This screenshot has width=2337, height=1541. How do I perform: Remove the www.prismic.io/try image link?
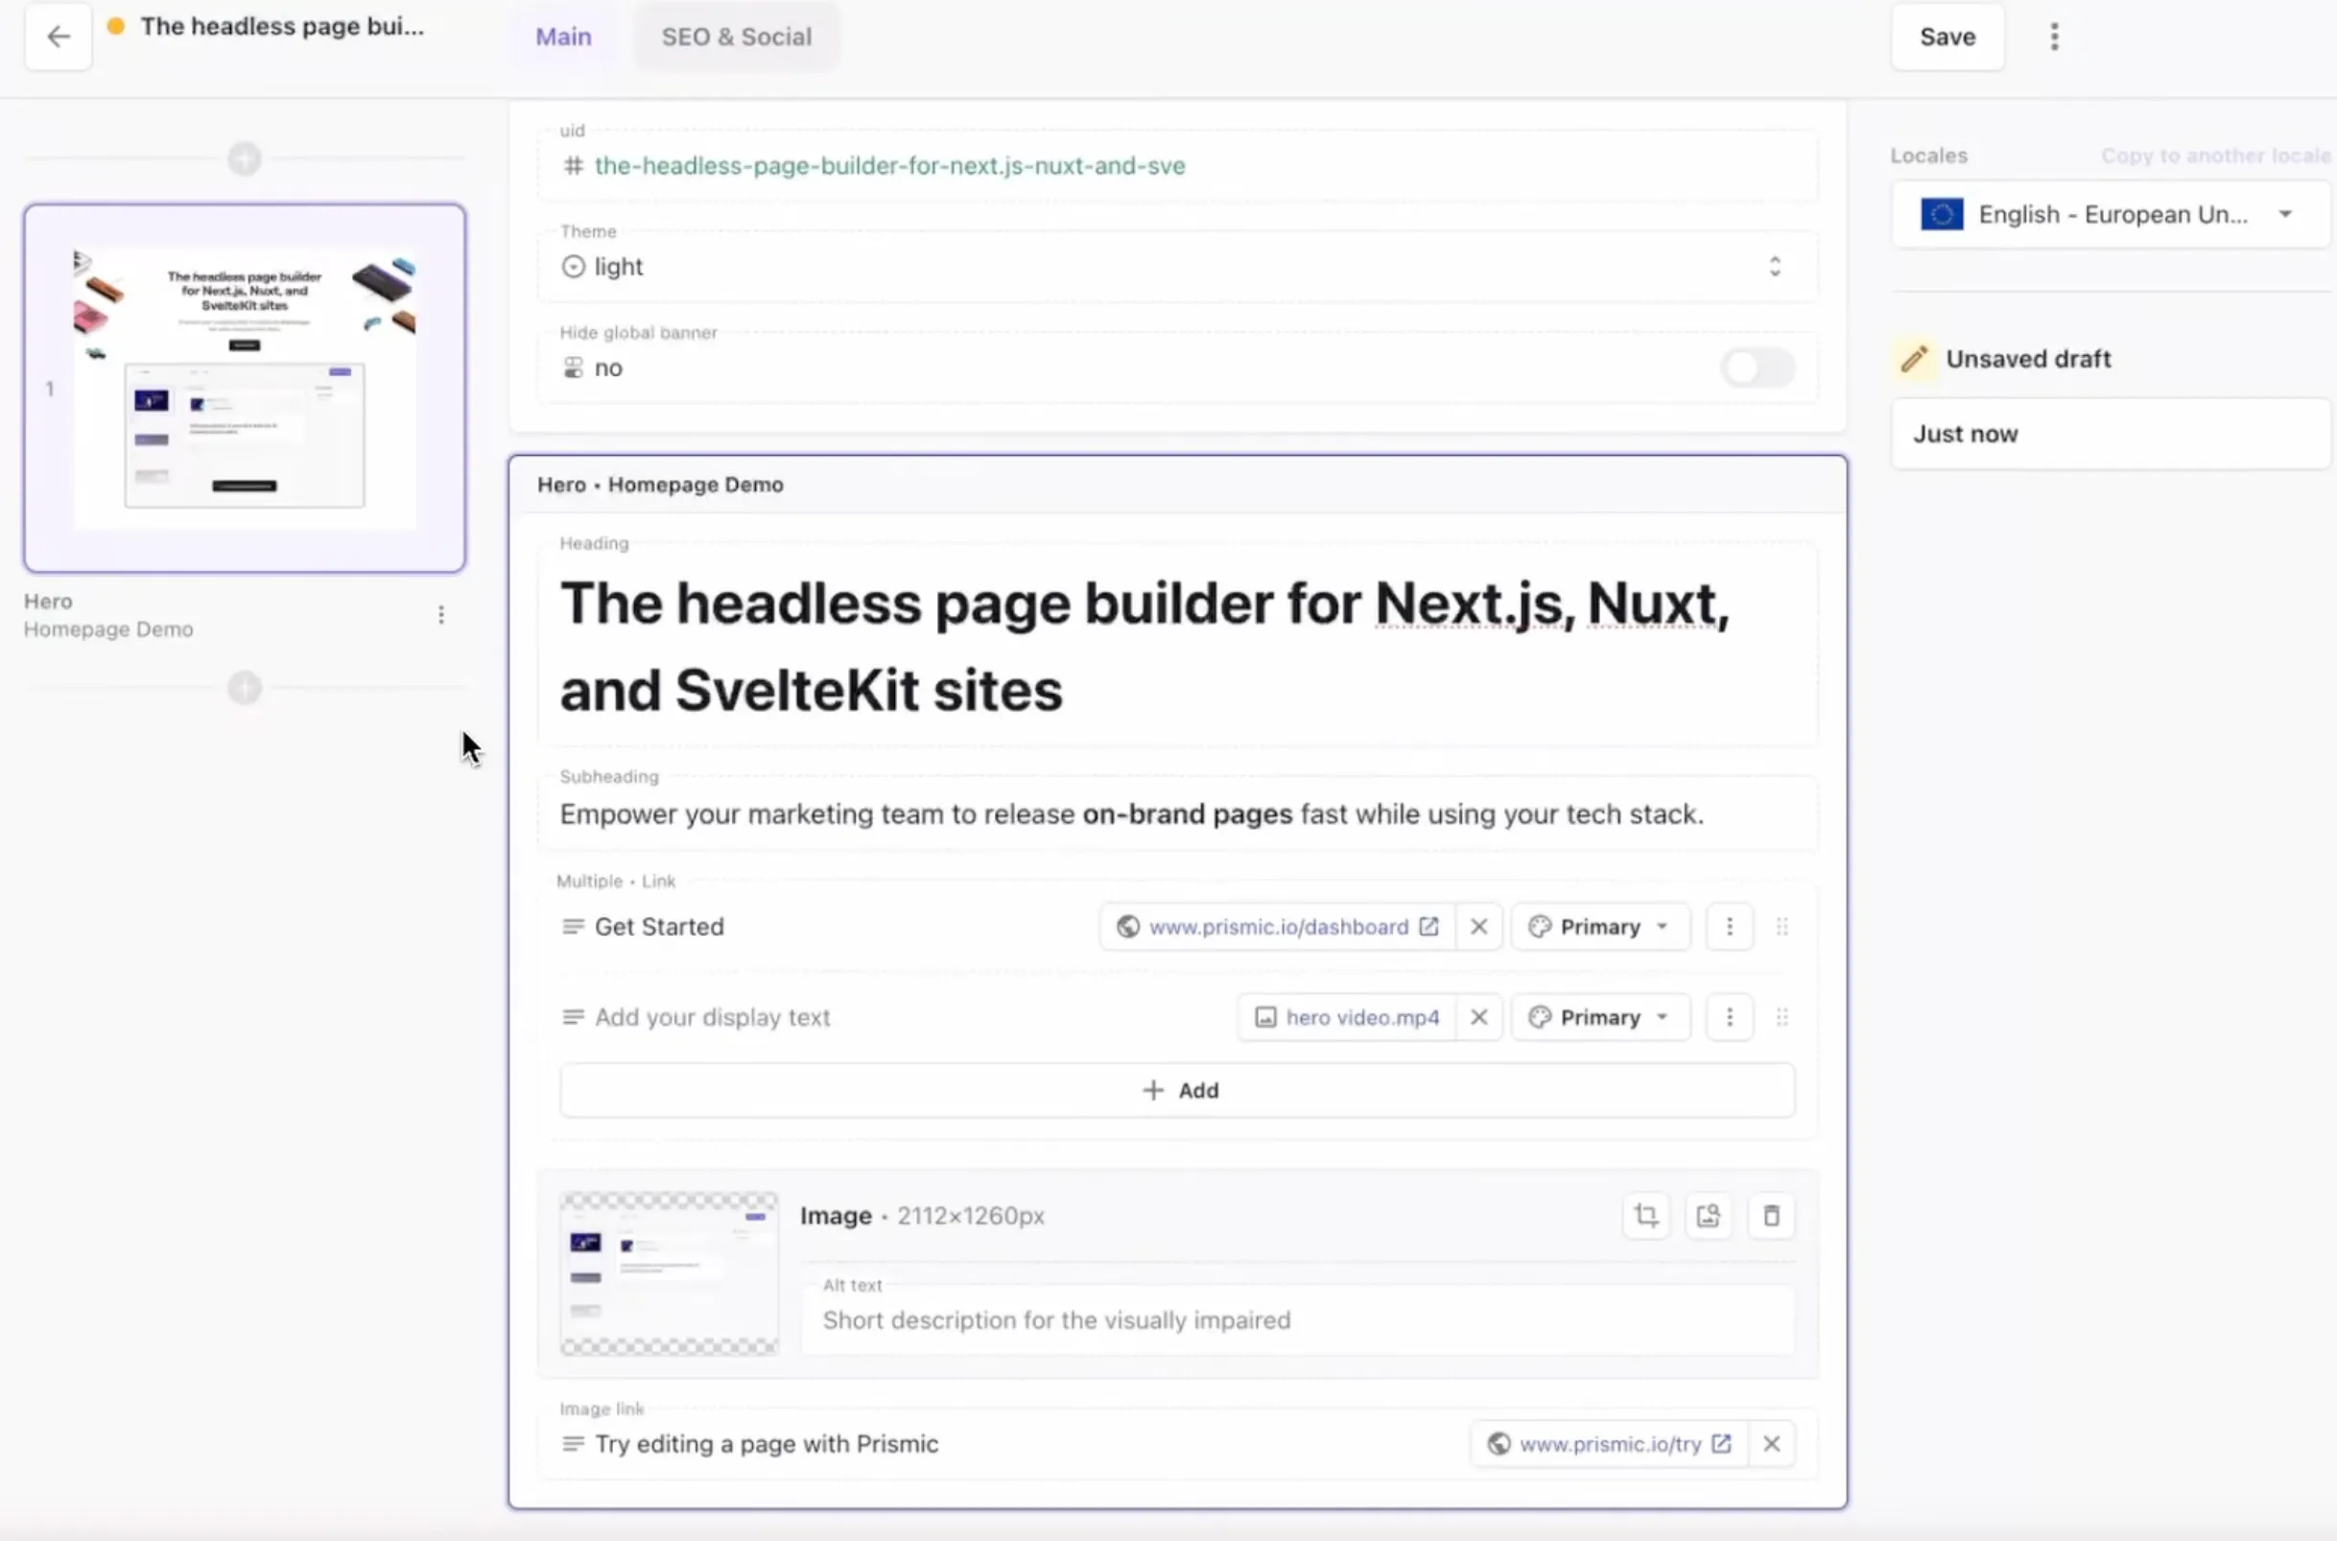click(x=1771, y=1444)
